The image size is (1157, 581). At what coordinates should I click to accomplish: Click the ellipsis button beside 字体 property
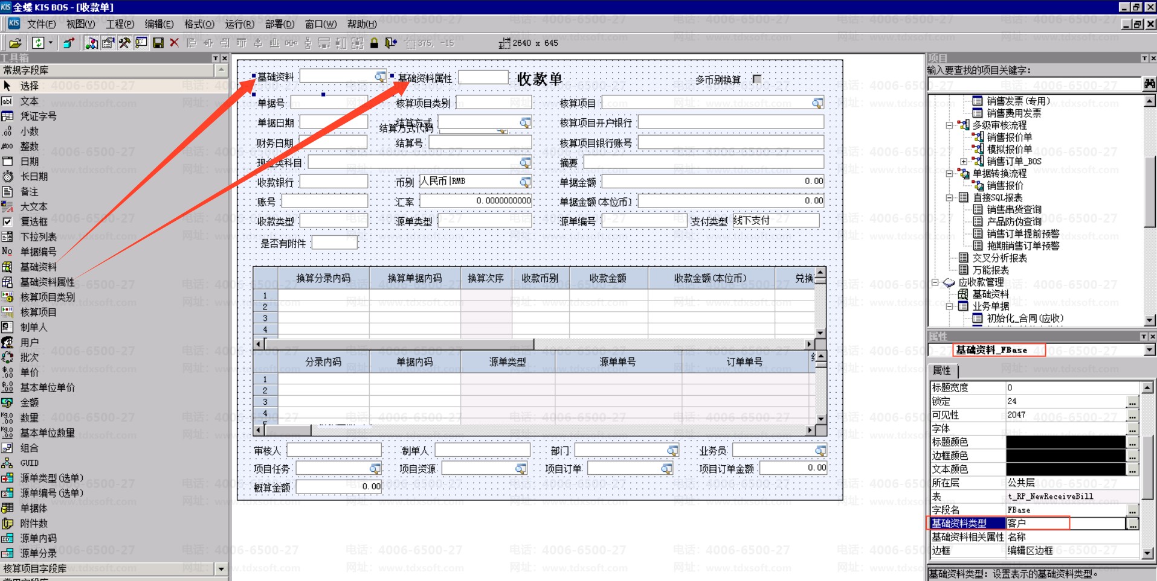(x=1132, y=429)
